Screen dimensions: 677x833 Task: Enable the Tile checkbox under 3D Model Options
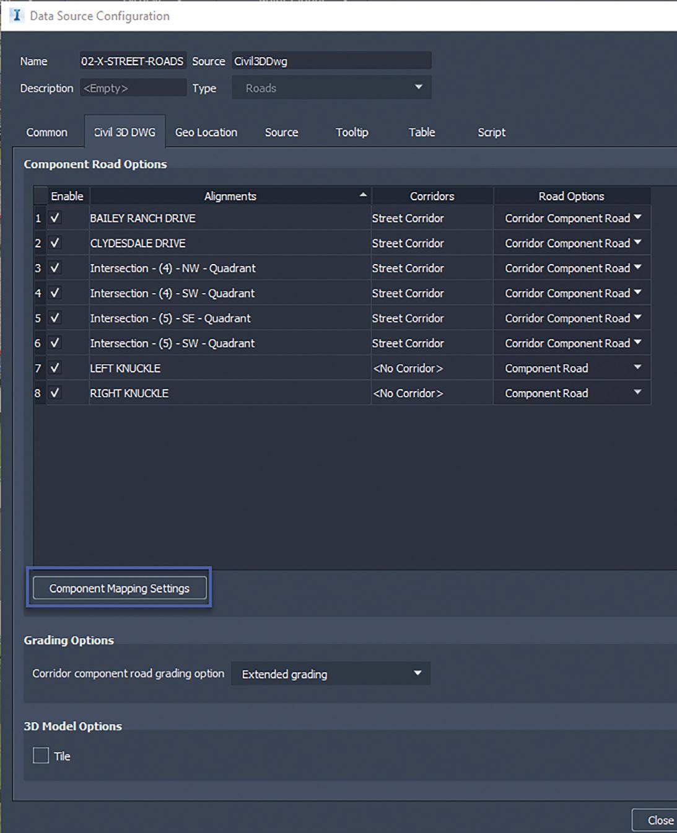41,755
